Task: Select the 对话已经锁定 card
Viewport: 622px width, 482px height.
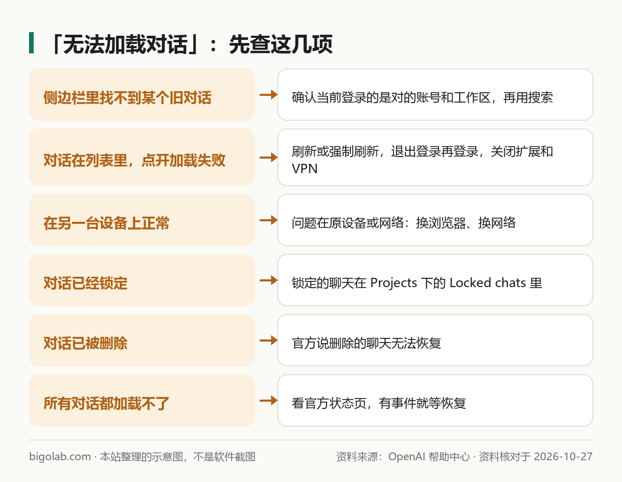Action: [x=142, y=280]
